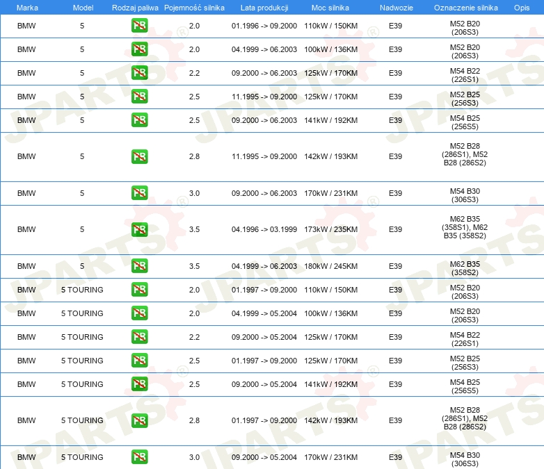Image resolution: width=544 pixels, height=469 pixels.
Task: Click petrol icon in BMW 5 173kW row
Action: coord(139,229)
